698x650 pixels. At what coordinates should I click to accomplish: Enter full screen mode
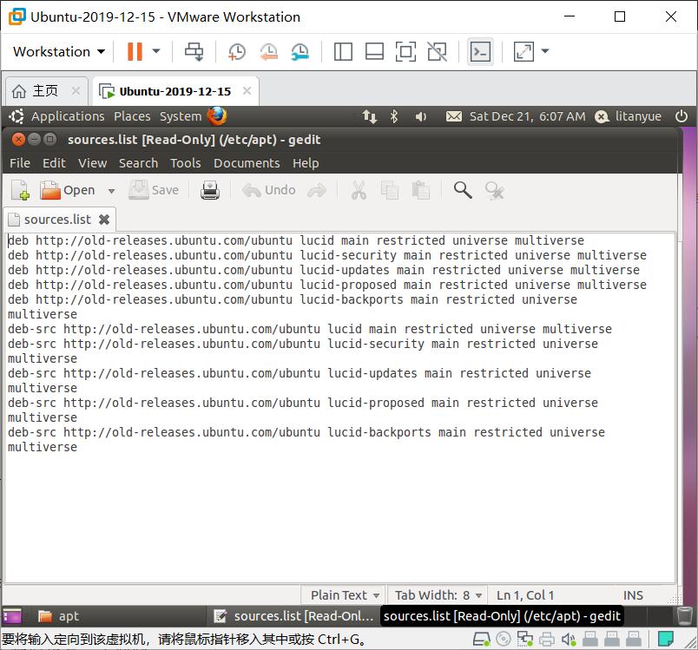click(x=405, y=51)
